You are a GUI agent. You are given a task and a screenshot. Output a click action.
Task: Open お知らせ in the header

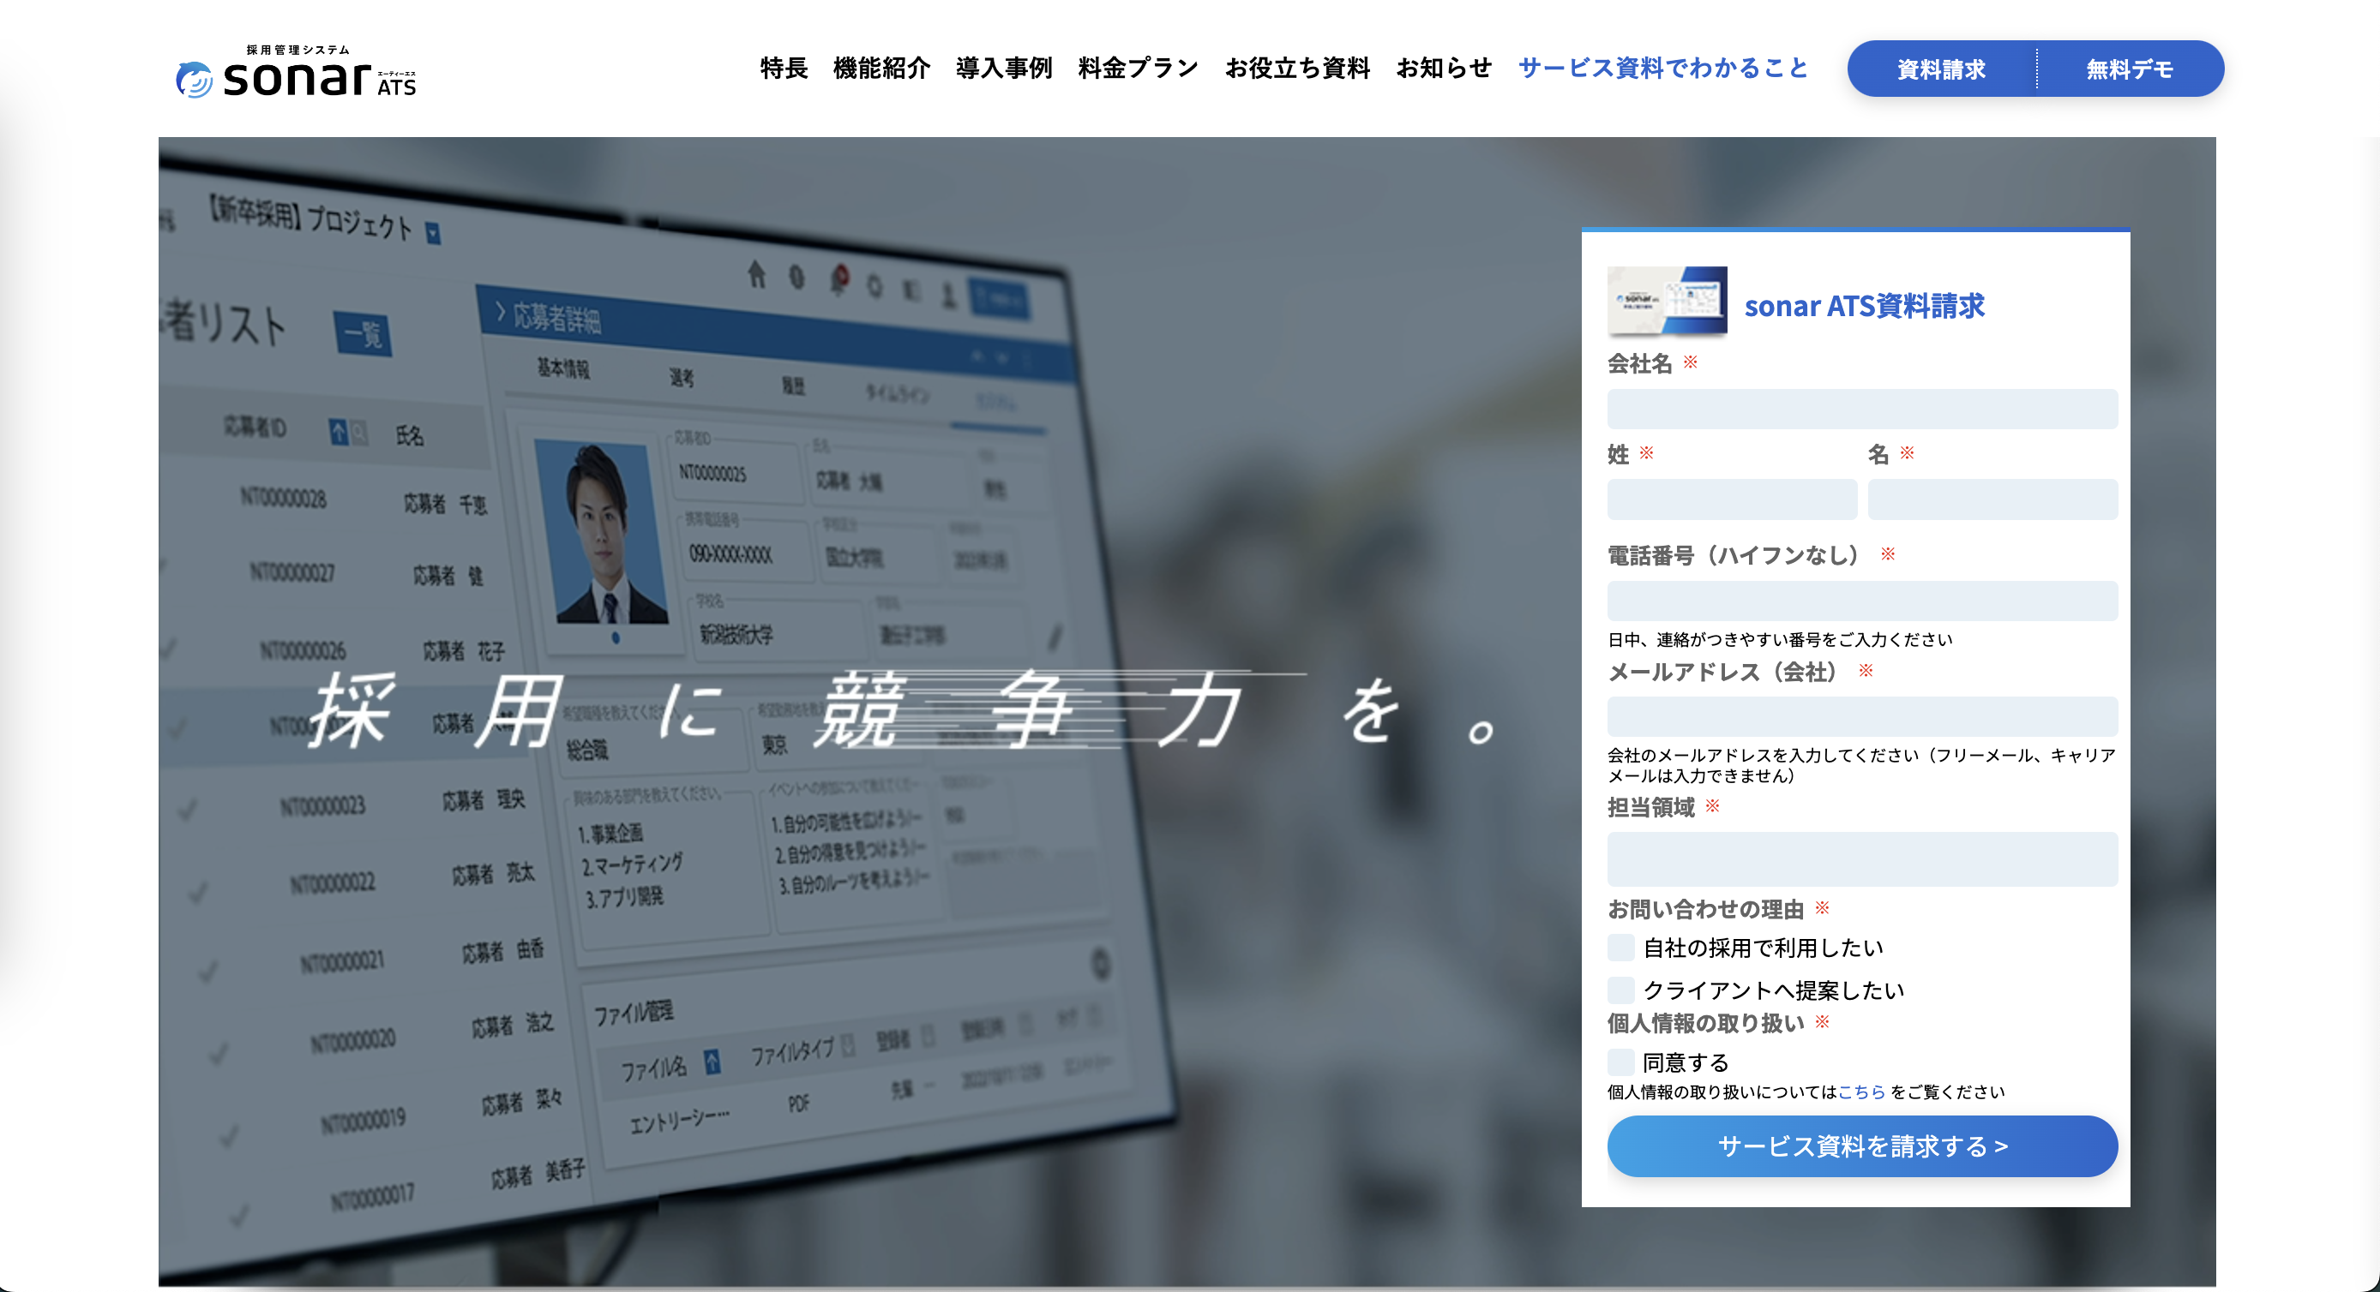tap(1444, 69)
